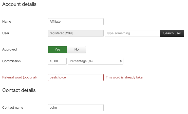Click the up-down arrows of the commission select
Image resolution: width=188 pixels, height=114 pixels.
click(121, 61)
